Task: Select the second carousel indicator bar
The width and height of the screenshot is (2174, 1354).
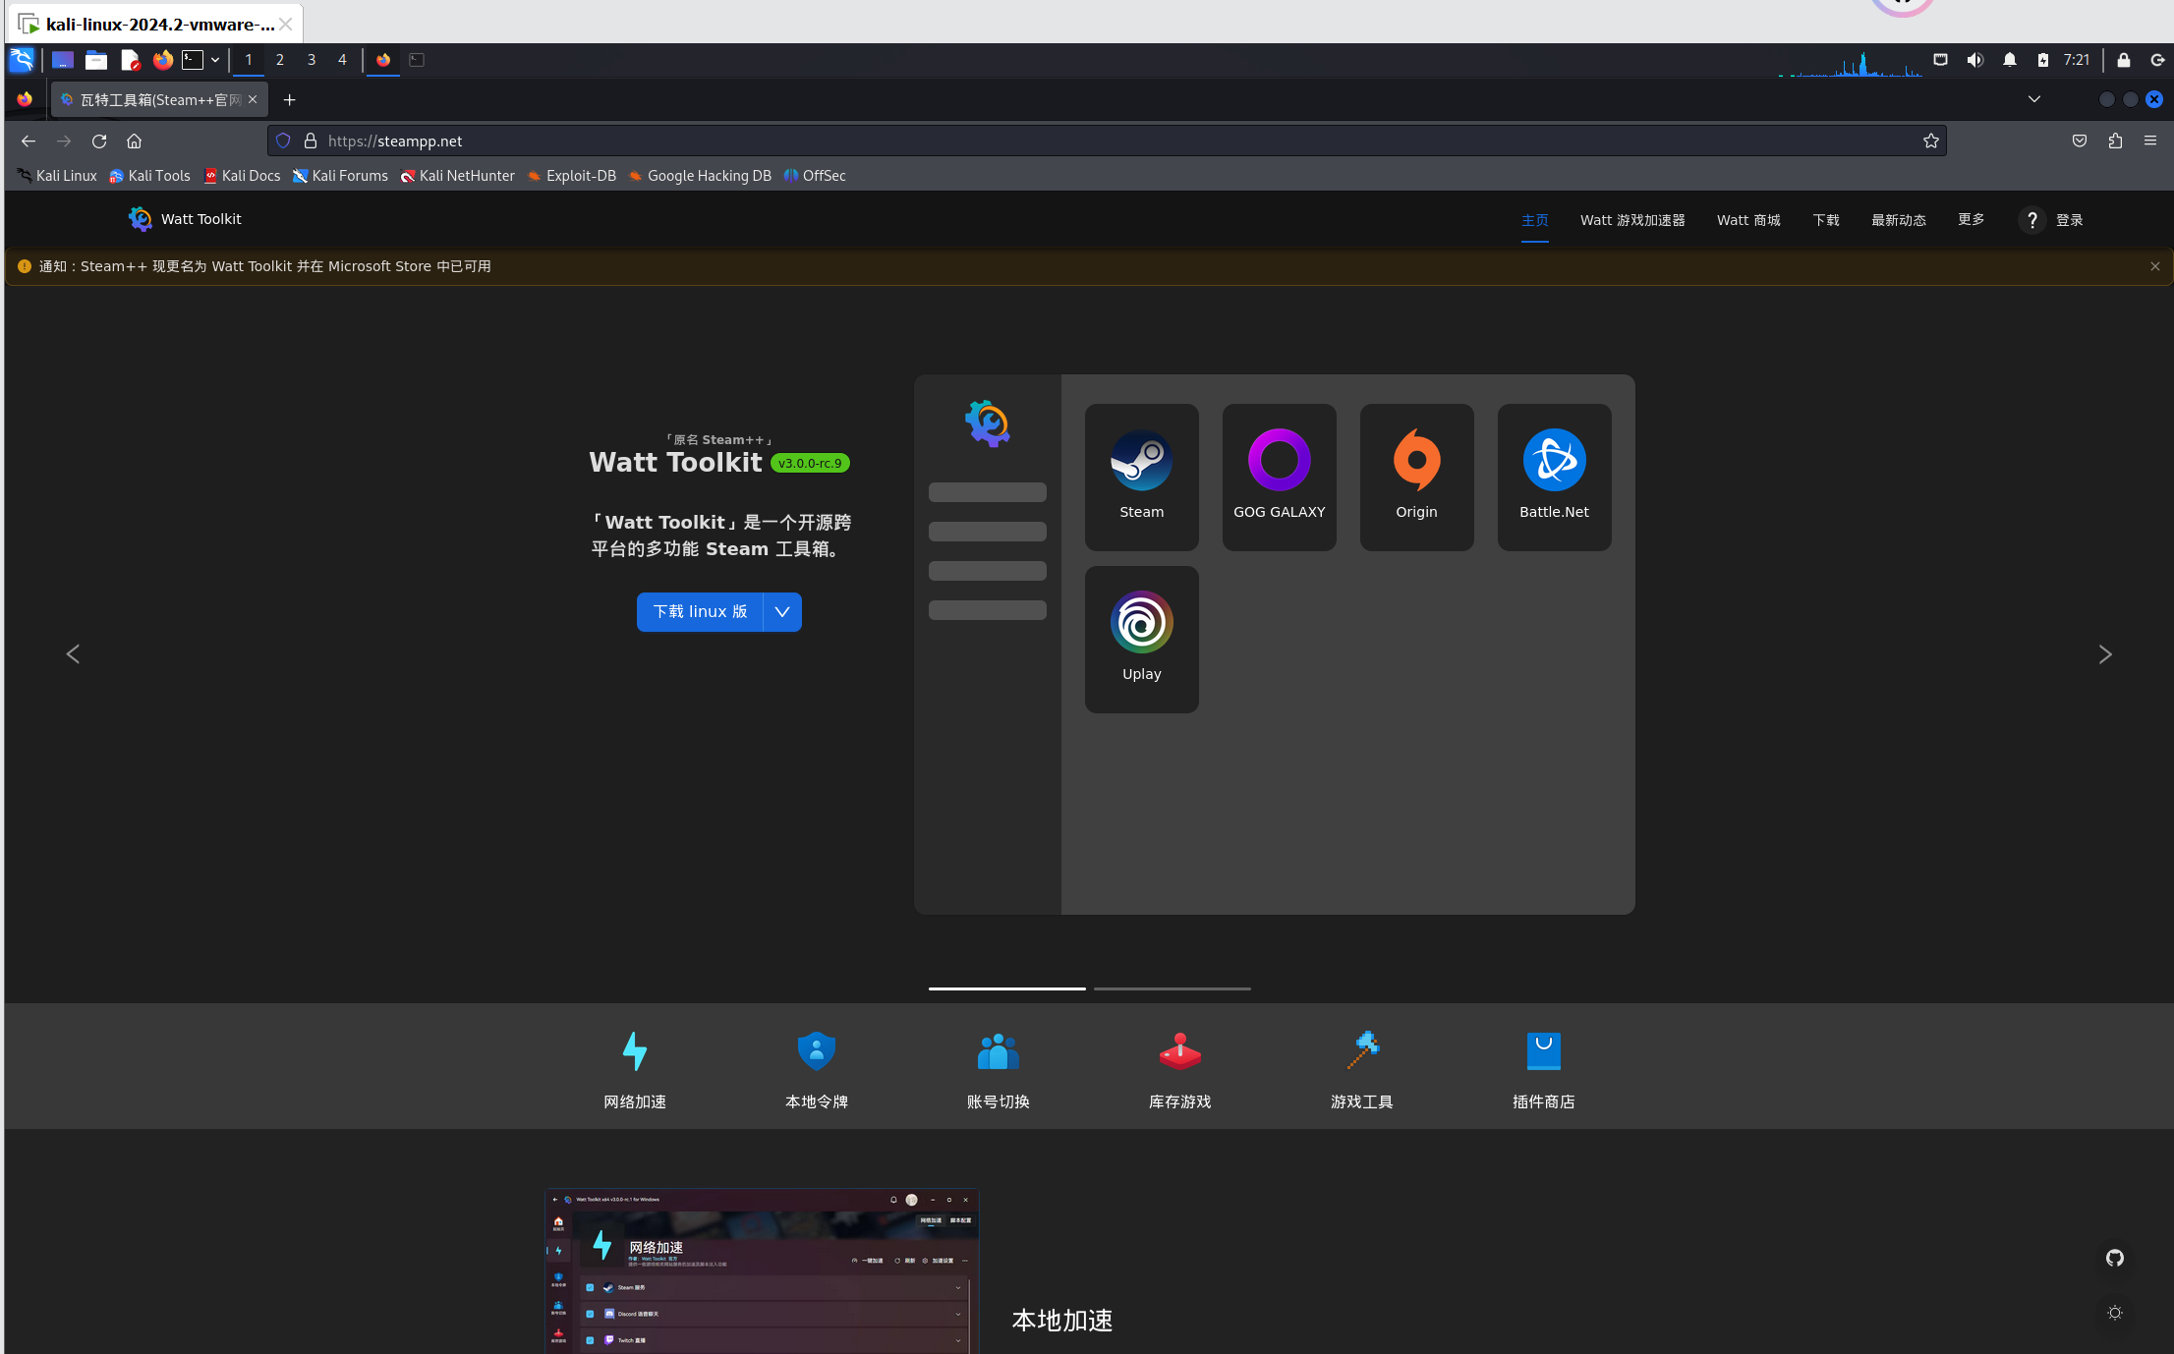Action: coord(1172,988)
